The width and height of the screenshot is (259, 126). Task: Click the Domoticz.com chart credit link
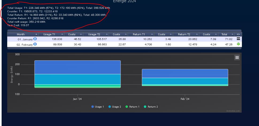[233, 111]
